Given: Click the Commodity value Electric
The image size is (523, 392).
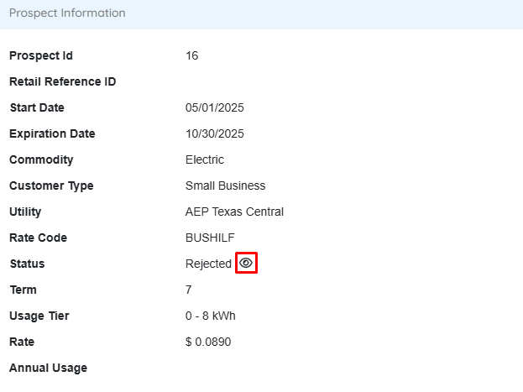Looking at the screenshot, I should point(204,160).
